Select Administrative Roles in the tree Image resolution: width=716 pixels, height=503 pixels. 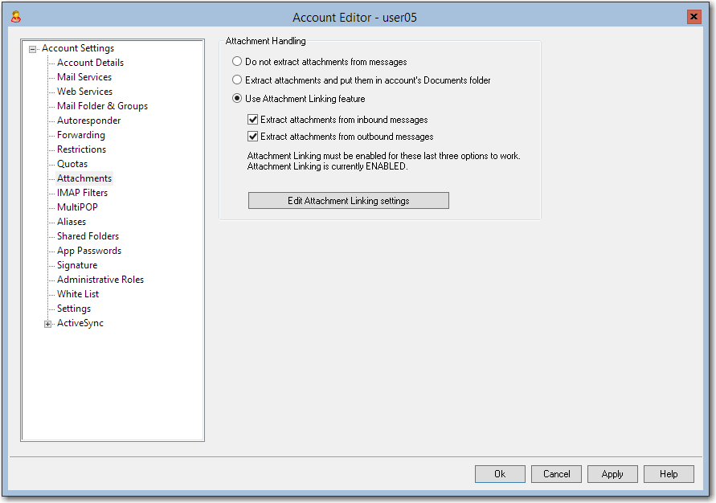coord(100,279)
